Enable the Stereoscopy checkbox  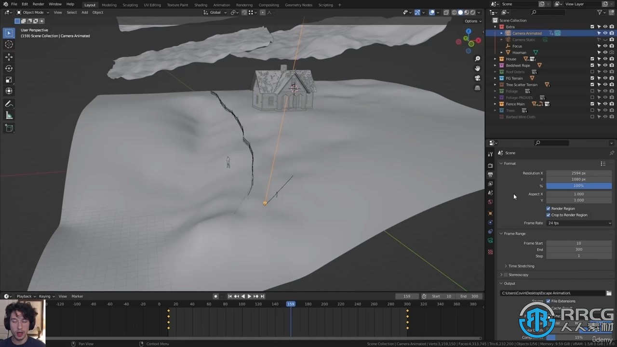tap(506, 275)
